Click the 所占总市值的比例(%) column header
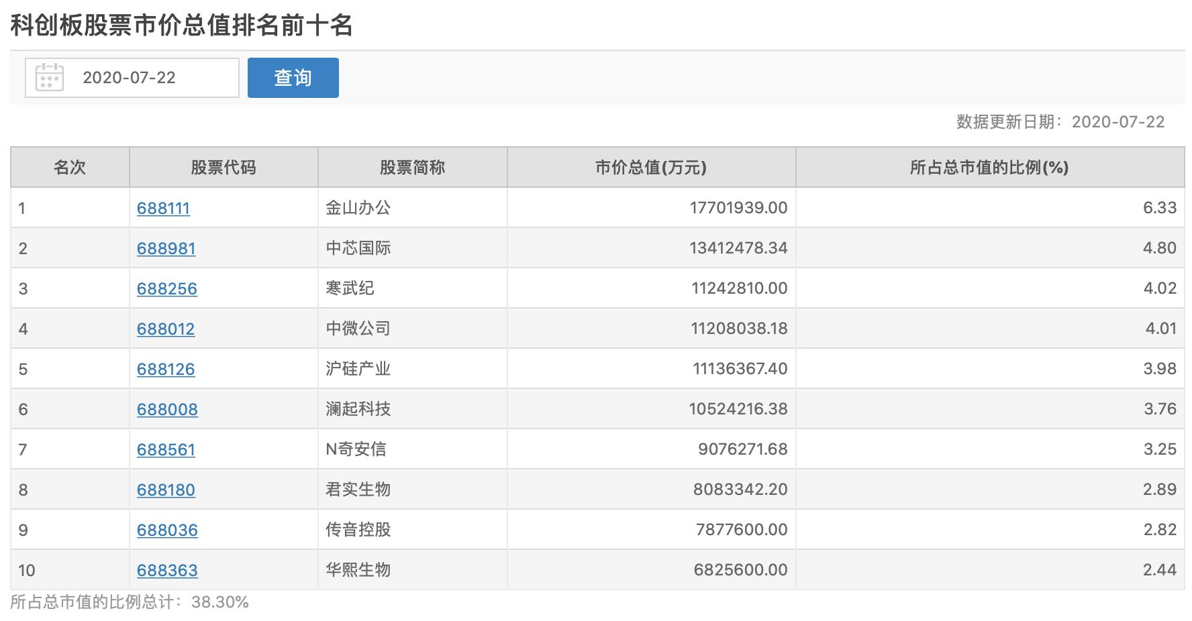 point(990,167)
